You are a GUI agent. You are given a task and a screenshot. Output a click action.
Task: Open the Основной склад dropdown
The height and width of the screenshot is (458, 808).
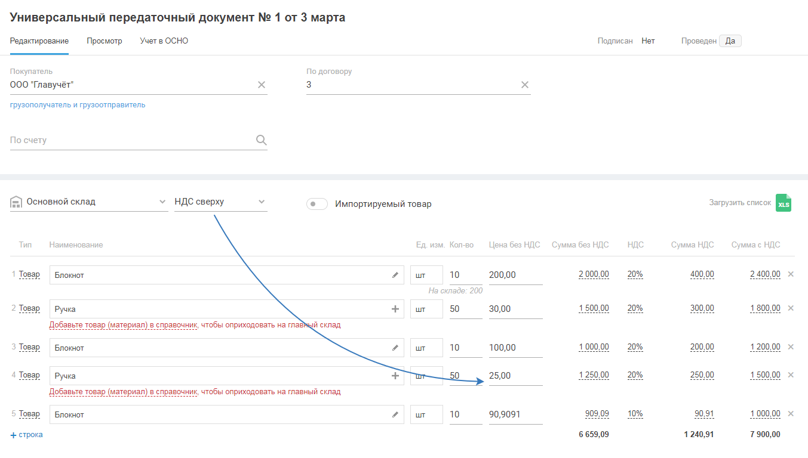coord(90,202)
